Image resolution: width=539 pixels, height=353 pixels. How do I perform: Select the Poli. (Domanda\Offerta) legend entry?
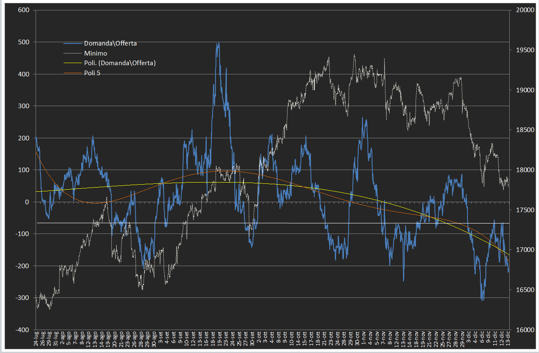(120, 63)
